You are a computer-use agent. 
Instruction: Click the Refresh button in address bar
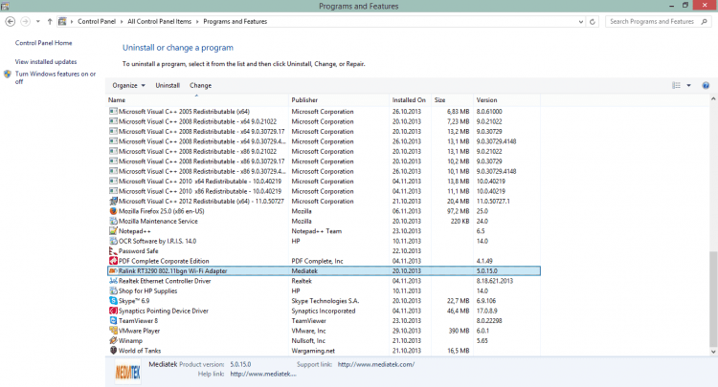(x=592, y=21)
